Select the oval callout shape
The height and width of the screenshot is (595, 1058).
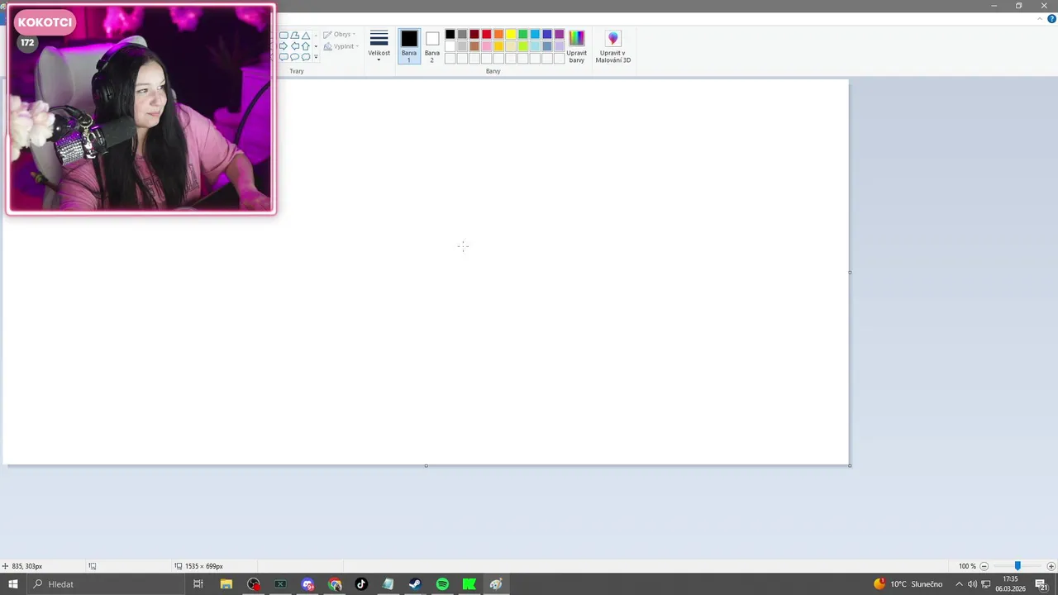(295, 57)
